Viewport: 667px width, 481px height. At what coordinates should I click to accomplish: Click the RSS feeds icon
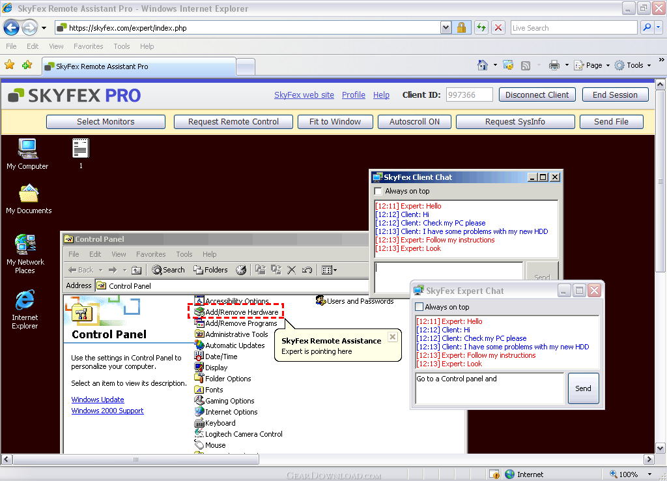tap(526, 66)
